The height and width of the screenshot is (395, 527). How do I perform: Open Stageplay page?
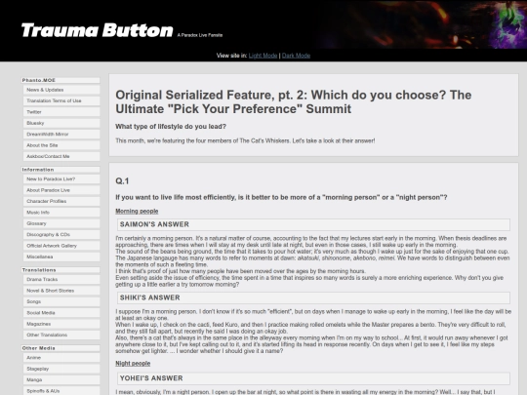point(61,369)
